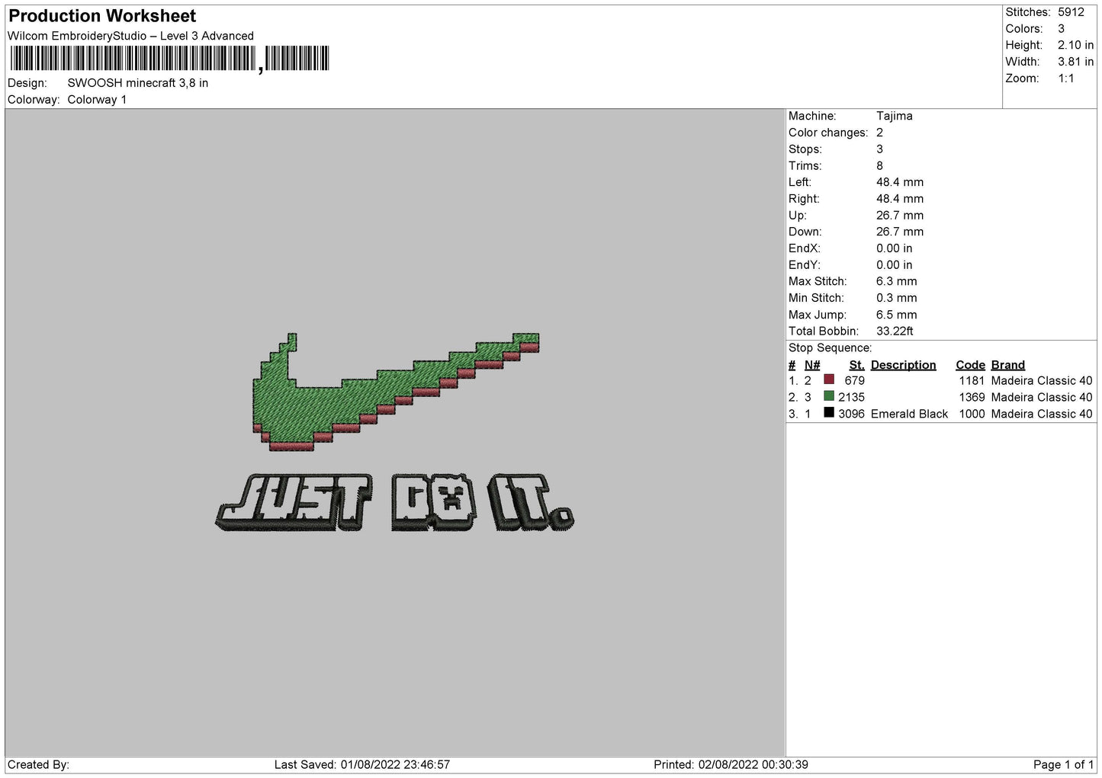This screenshot has width=1102, height=778.
Task: Click the Min Stitch value '0.3 mm'
Action: (x=897, y=298)
